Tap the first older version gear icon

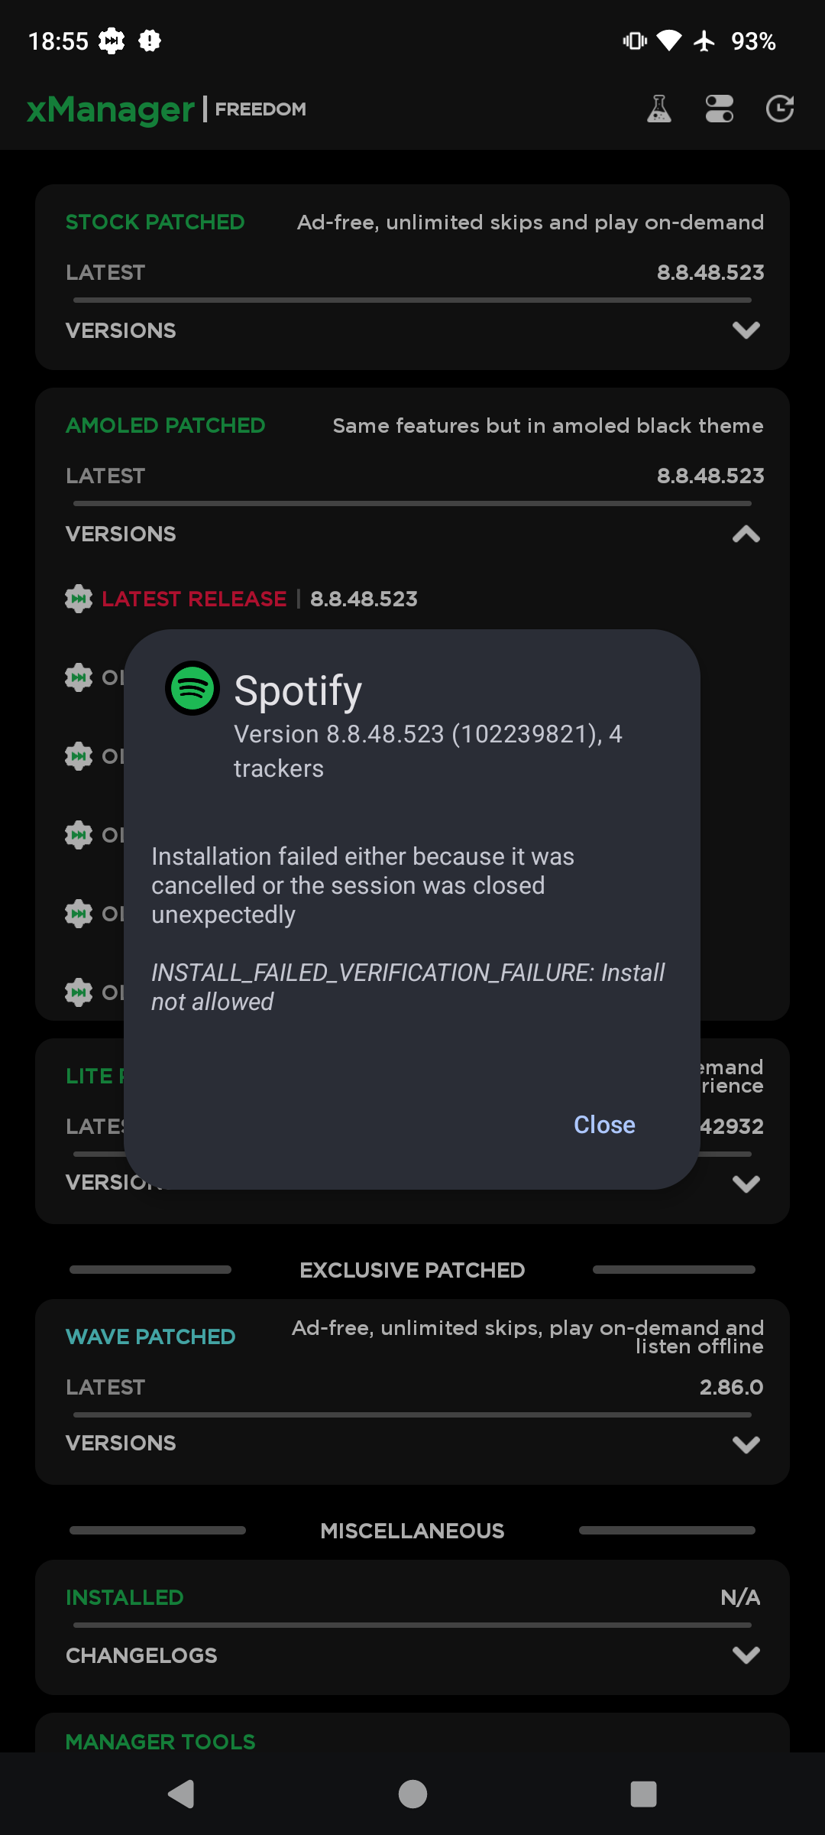[79, 677]
